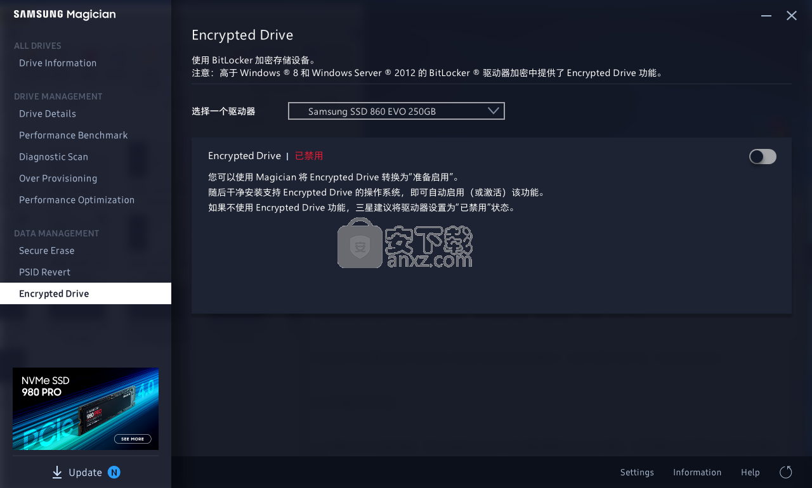Click the Samsung Magician logo

click(x=65, y=15)
